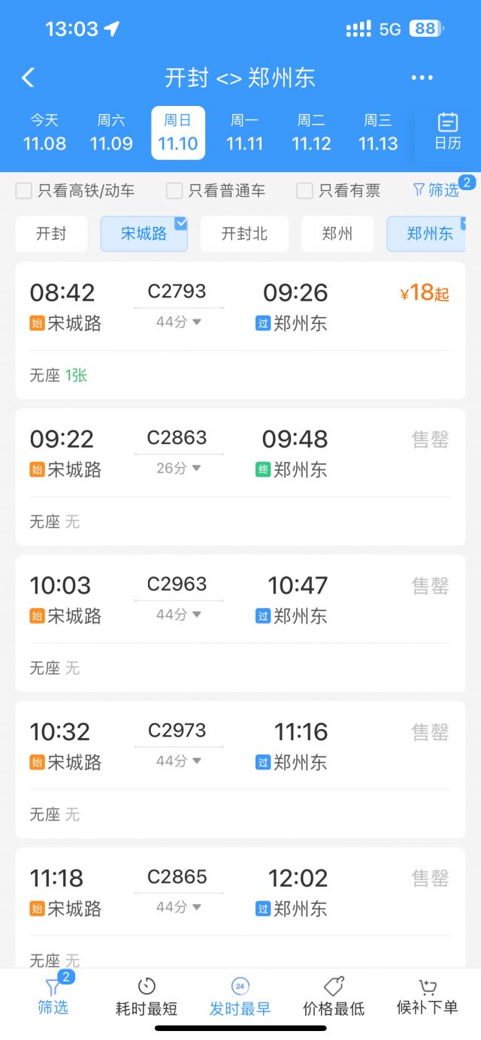This screenshot has width=481, height=1040.
Task: Tap the back arrow icon
Action: point(29,77)
